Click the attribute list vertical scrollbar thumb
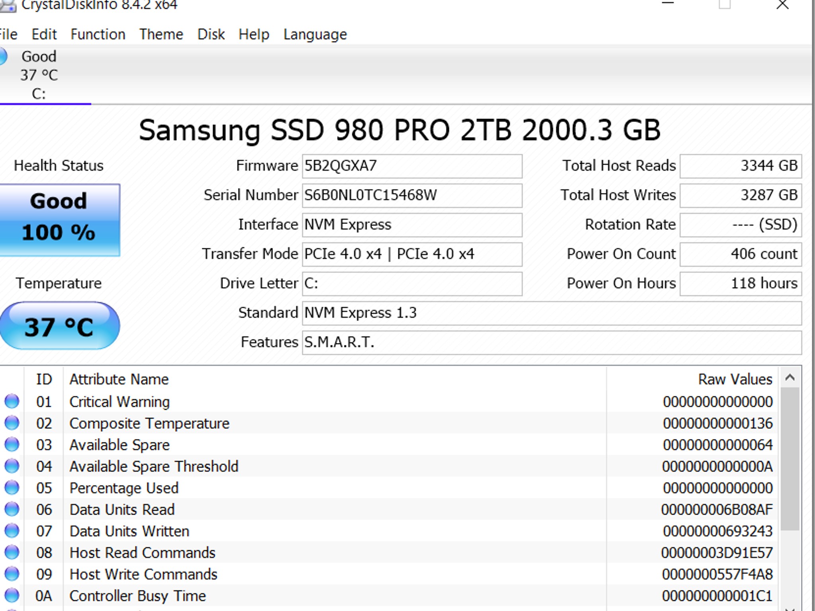Image resolution: width=815 pixels, height=611 pixels. (790, 459)
